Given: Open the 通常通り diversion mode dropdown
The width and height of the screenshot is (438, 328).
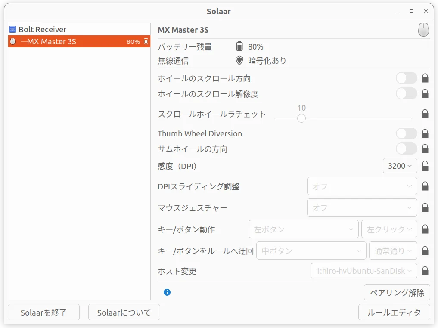Looking at the screenshot, I should [x=393, y=251].
